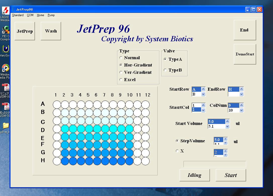Click the StartRow up arrow
Image resolution: width=273 pixels, height=196 pixels.
coord(203,89)
